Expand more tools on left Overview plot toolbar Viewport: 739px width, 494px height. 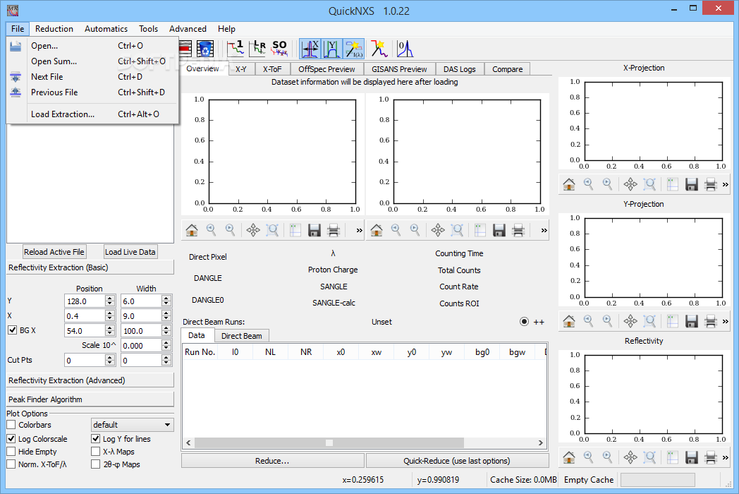[x=359, y=230]
